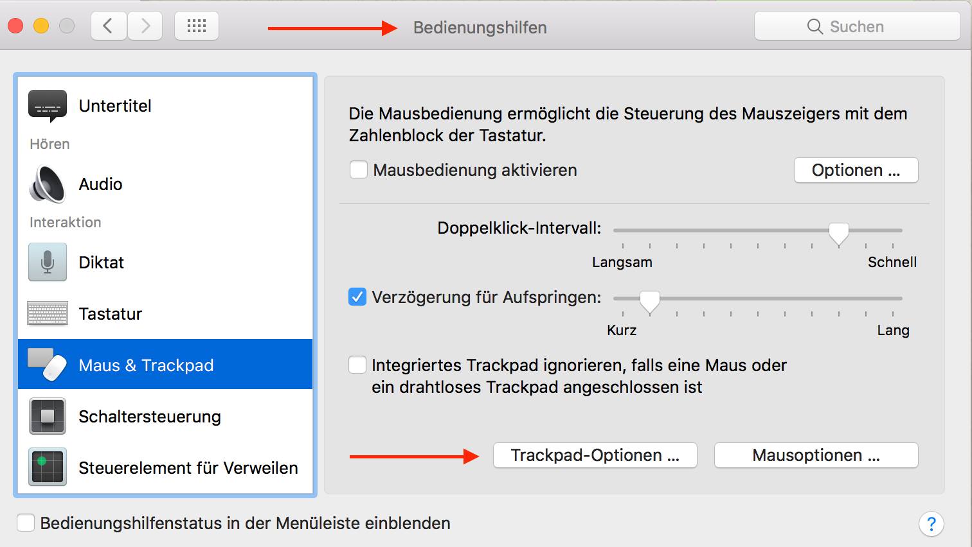Open the Schaltersteuerung icon
This screenshot has width=972, height=547.
point(48,416)
